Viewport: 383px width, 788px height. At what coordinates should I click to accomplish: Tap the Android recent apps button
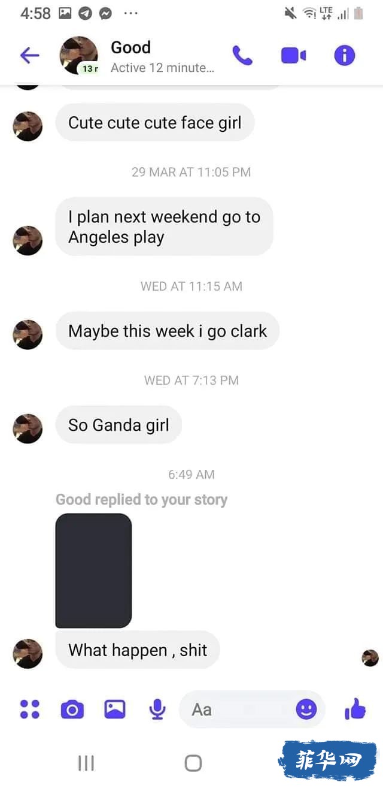[86, 763]
